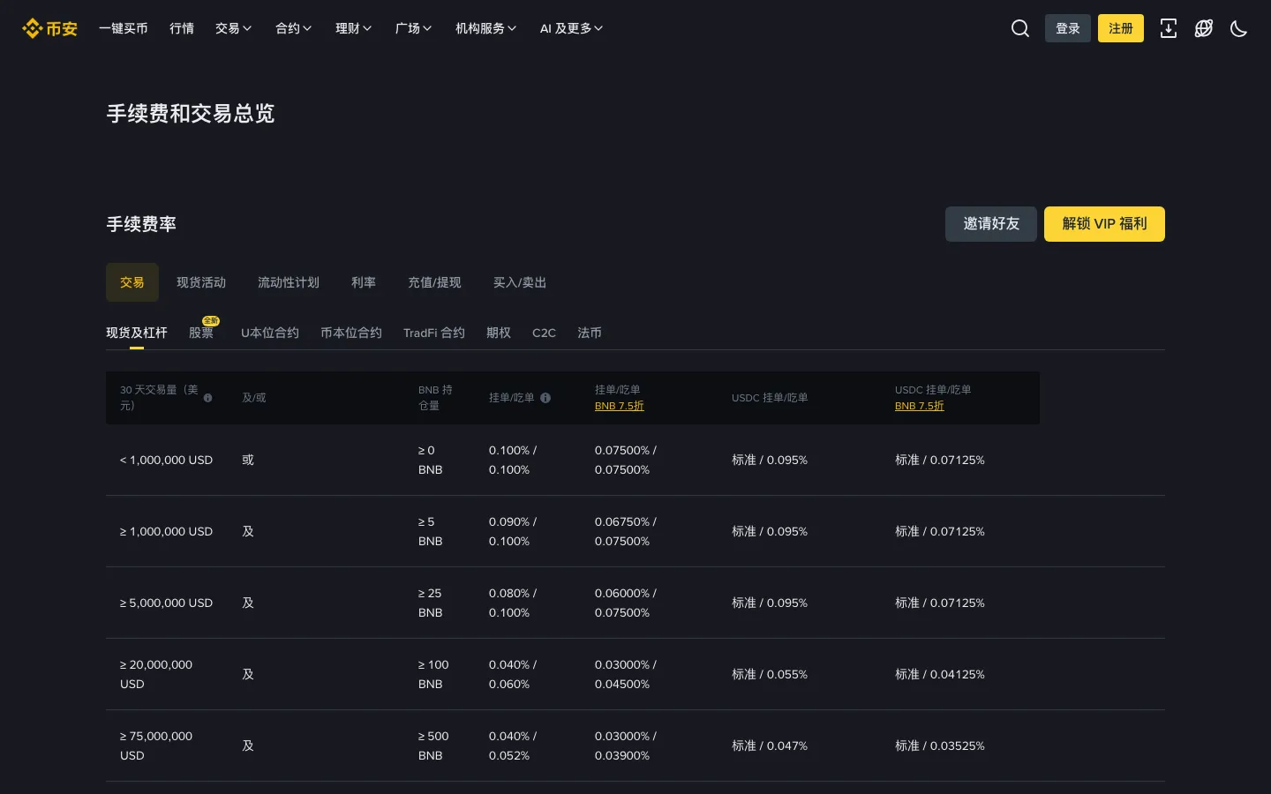Expand the 广场 navigation dropdown

tap(414, 28)
